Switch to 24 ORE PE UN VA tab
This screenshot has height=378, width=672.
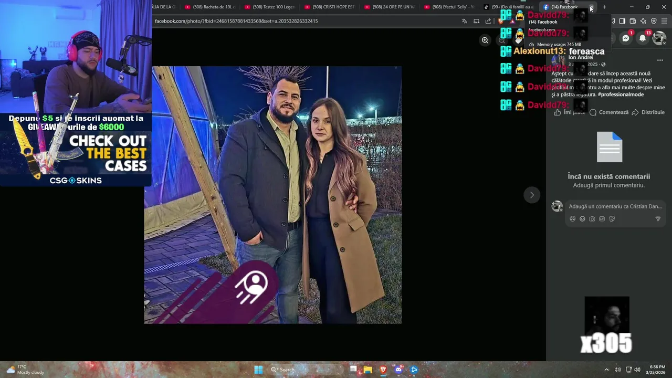tap(390, 7)
